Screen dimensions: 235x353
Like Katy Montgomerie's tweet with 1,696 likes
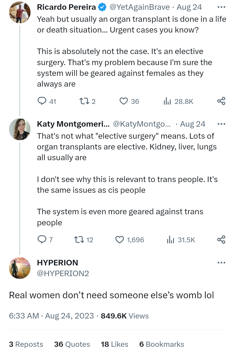[120, 240]
